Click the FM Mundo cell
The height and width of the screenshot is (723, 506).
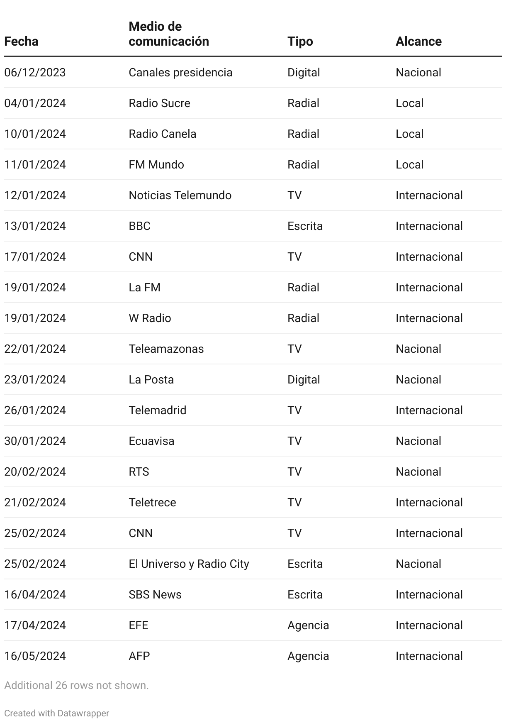(156, 165)
